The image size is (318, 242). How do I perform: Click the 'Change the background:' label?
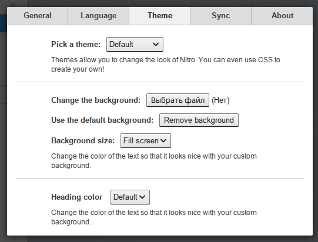96,100
